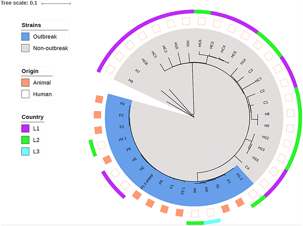303x226 pixels.
Task: Select the gray Non-outbreak legend swatch
Action: [27, 48]
